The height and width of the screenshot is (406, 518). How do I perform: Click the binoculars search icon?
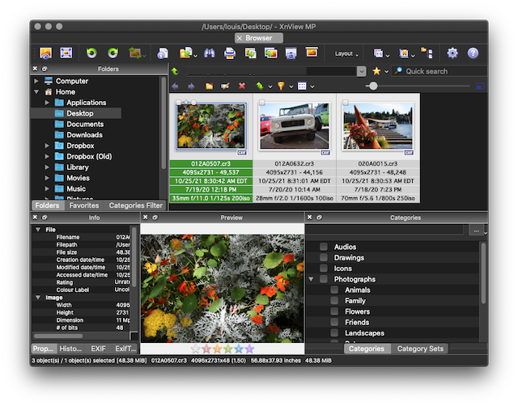click(209, 53)
